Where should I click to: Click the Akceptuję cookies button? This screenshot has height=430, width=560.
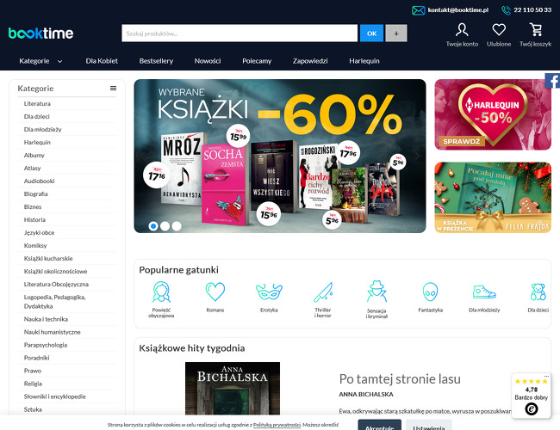click(x=380, y=425)
